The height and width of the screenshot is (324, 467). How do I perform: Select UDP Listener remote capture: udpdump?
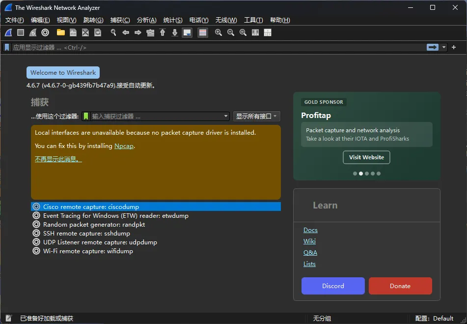pos(156,242)
